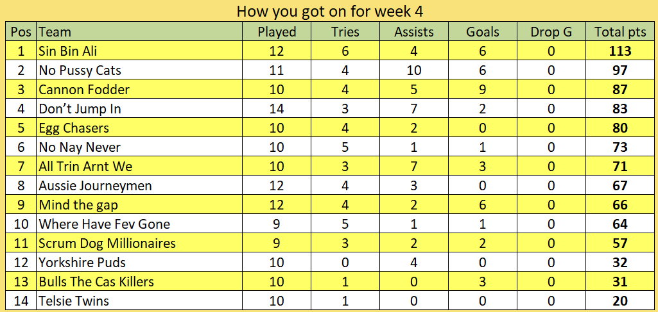Click the "Don't Jump In" team cell

(80, 109)
